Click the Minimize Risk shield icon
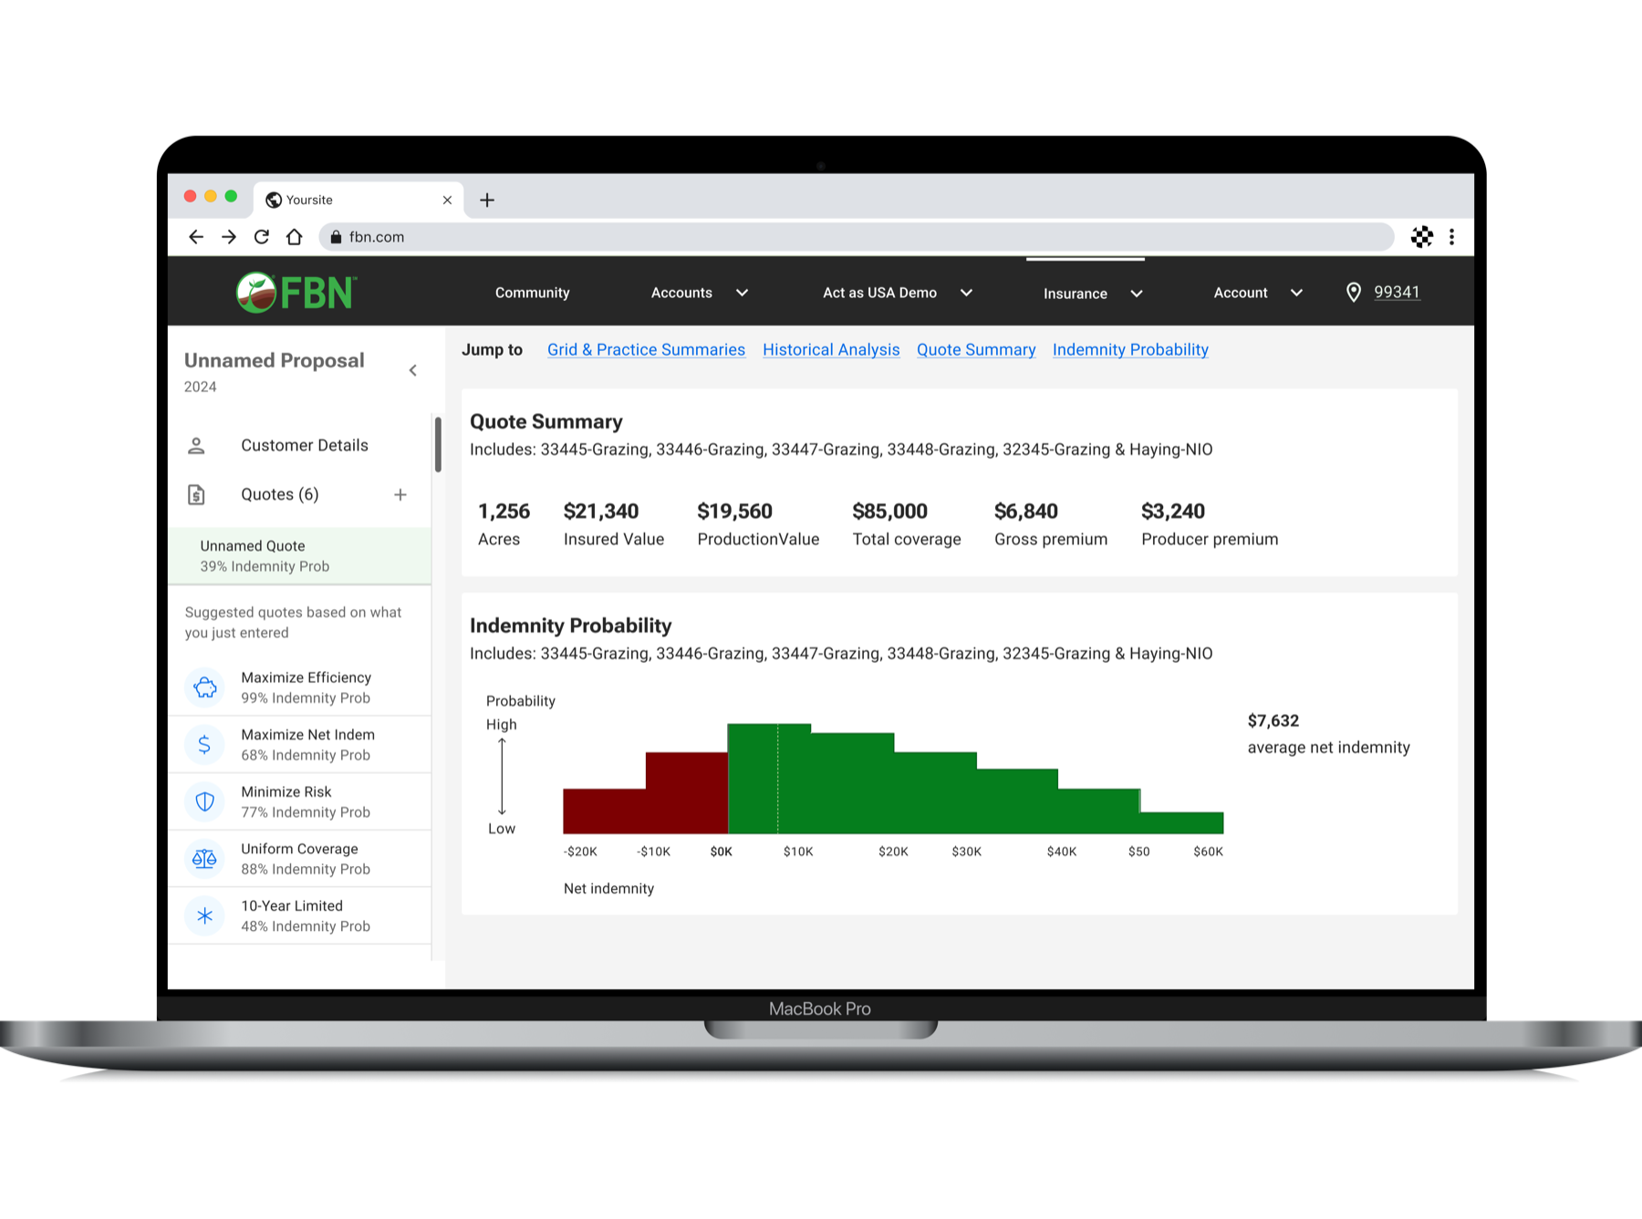This screenshot has height=1219, width=1642. coord(205,801)
